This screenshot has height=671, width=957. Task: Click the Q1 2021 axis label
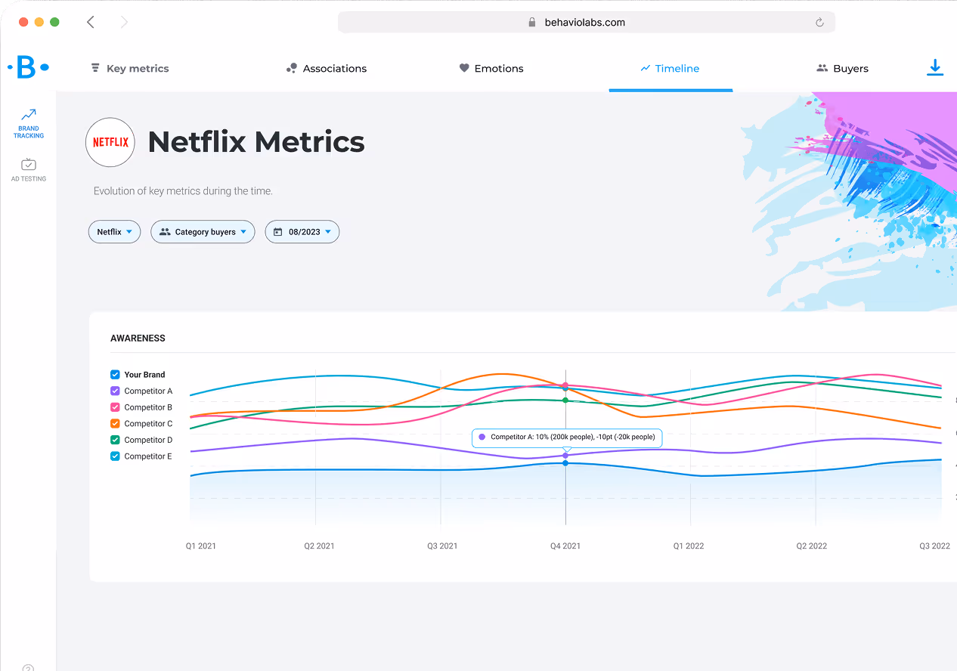pos(201,546)
